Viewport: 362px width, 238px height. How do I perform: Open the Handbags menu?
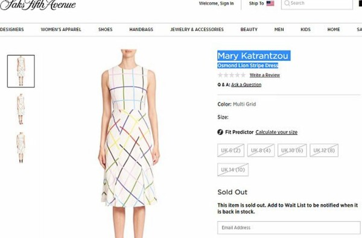point(141,30)
